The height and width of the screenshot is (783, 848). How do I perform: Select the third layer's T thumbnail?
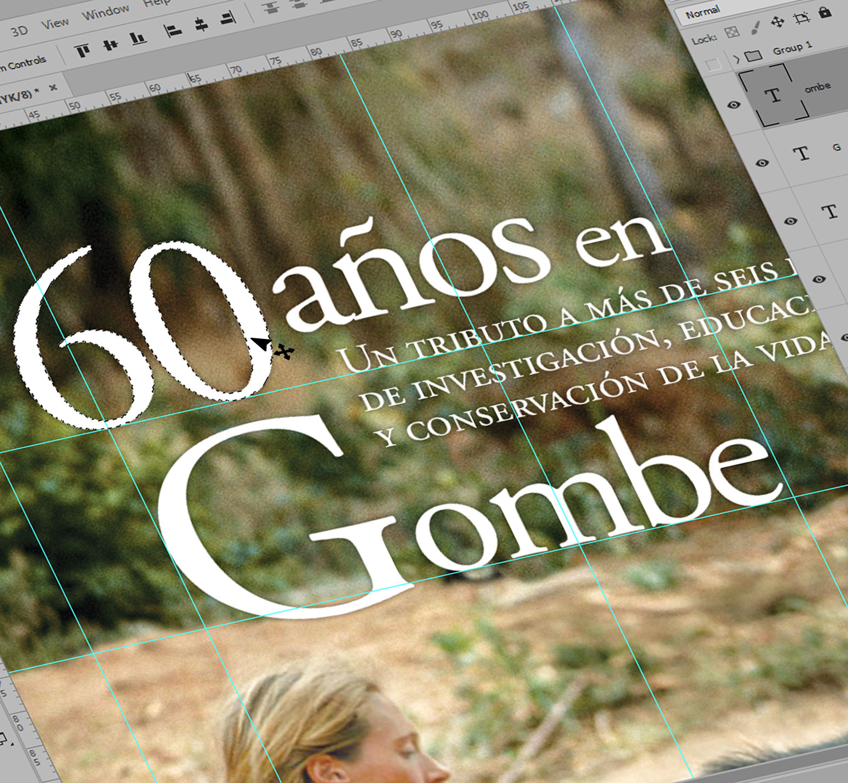[829, 212]
